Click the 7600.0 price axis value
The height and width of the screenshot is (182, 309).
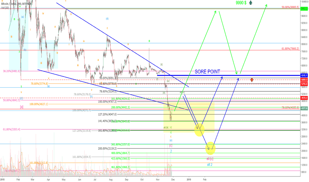pos(305,51)
